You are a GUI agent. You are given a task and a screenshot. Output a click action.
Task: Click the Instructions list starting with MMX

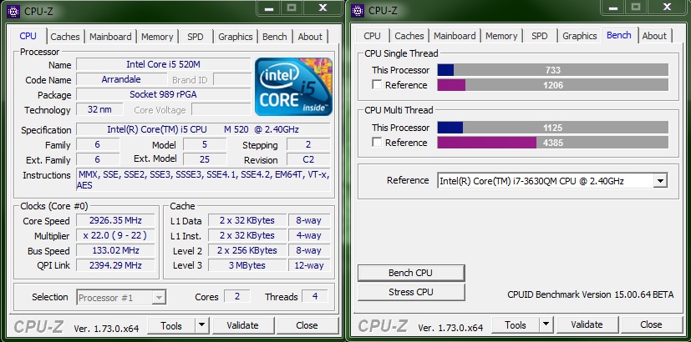pyautogui.click(x=203, y=179)
